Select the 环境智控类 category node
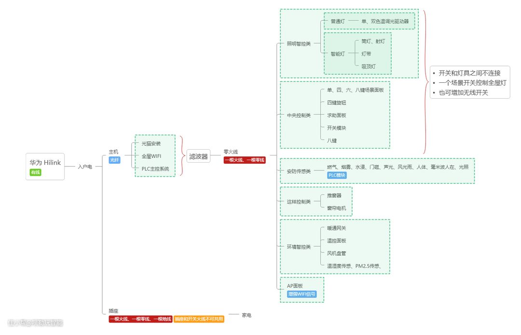 pyautogui.click(x=299, y=247)
